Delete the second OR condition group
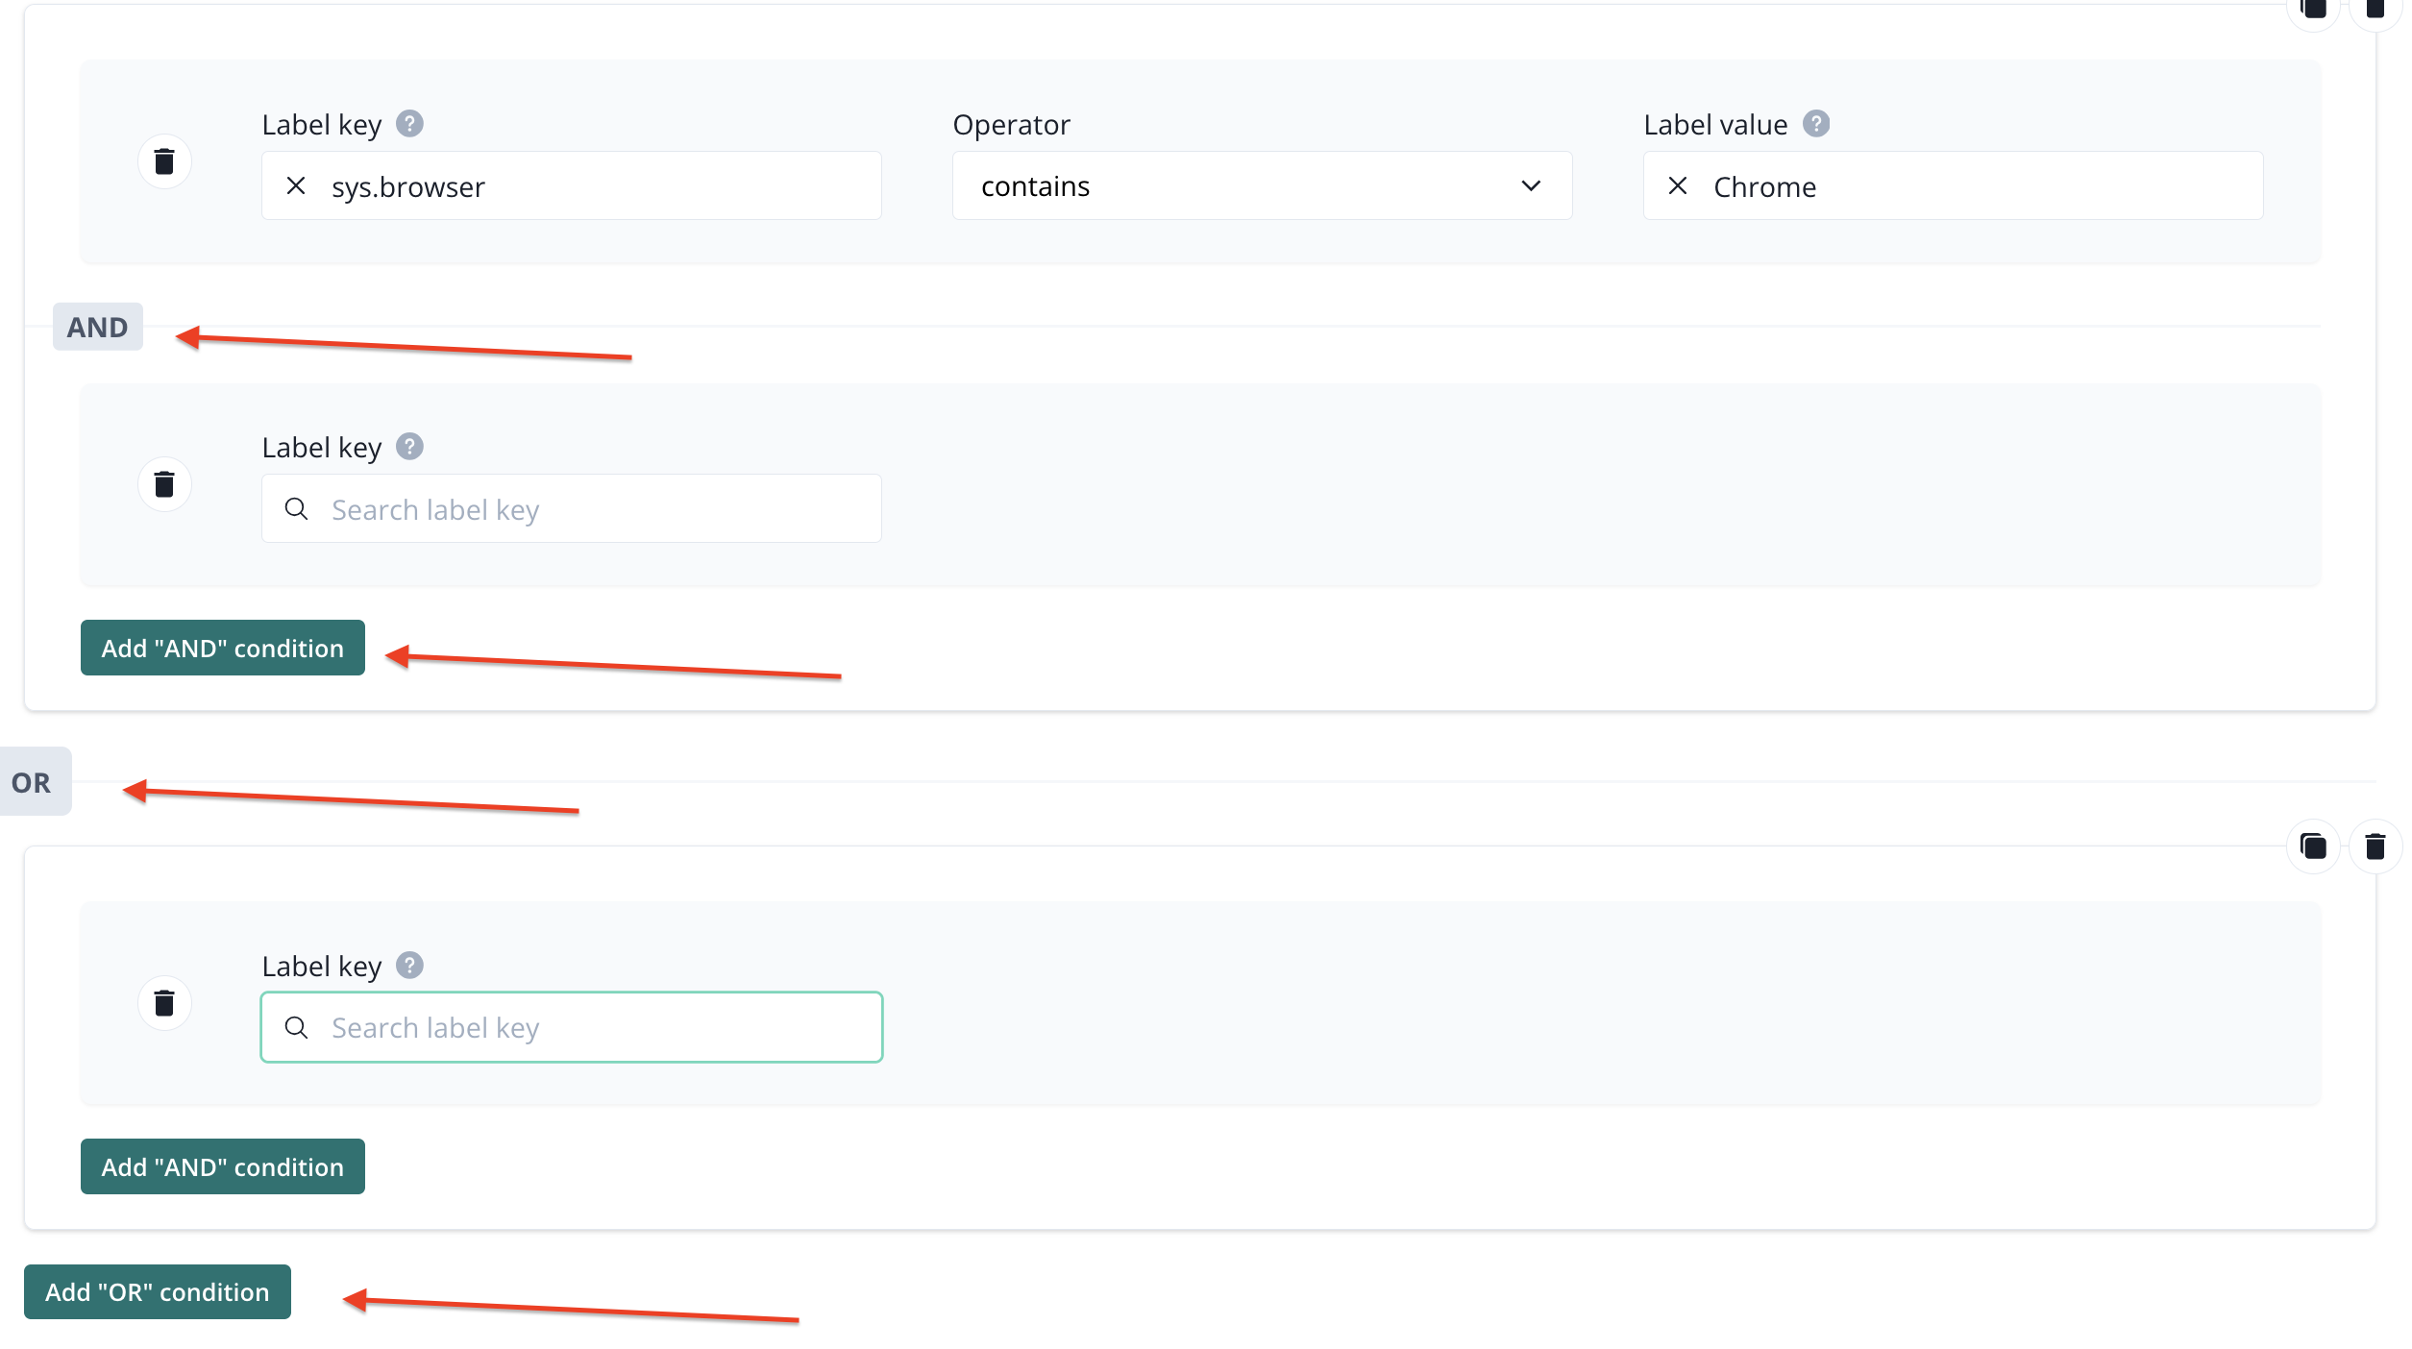The height and width of the screenshot is (1349, 2412). tap(2375, 846)
